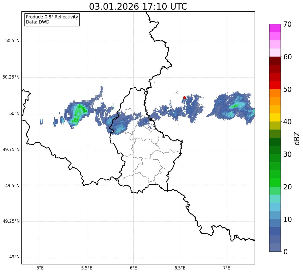The image size is (303, 273).
Task: Click the dBZ colorbar axis label
Action: point(297,138)
